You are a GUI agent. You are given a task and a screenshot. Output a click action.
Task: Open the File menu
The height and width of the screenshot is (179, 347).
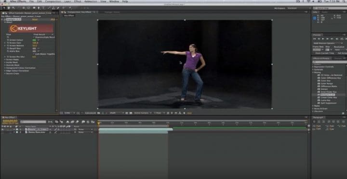31,1
